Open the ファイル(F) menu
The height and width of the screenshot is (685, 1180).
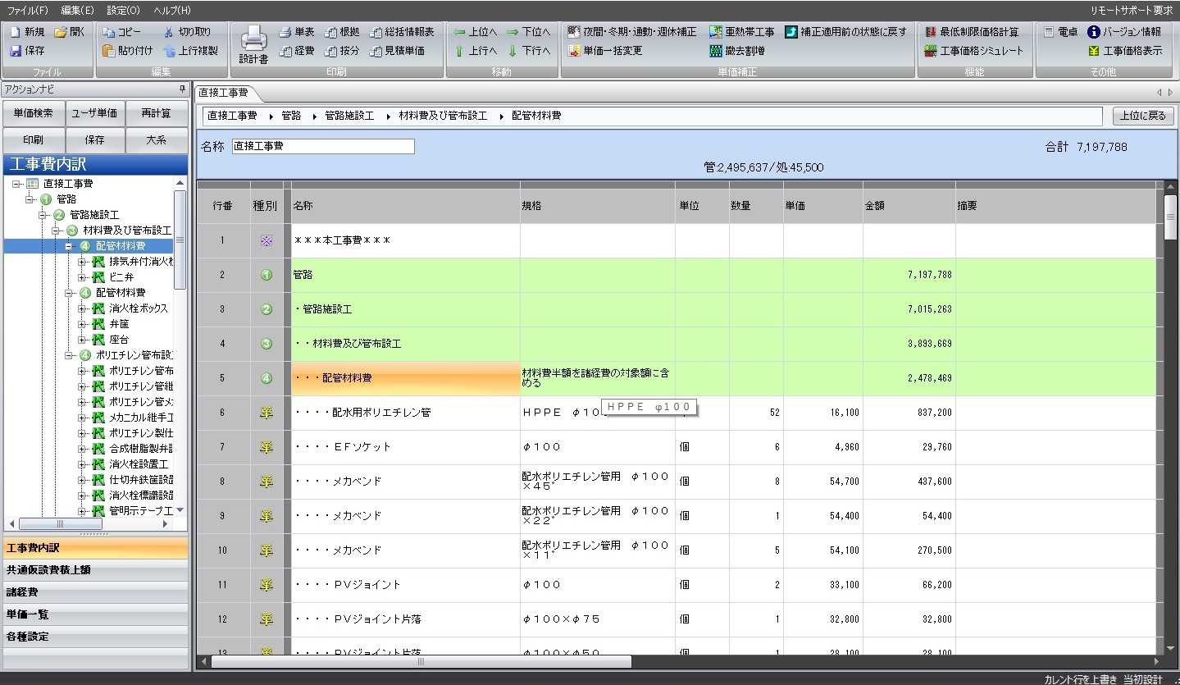[27, 10]
